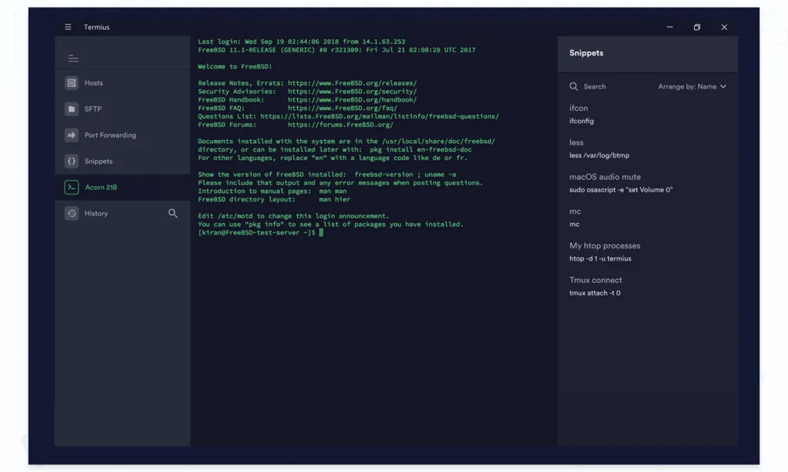This screenshot has width=788, height=472.
Task: Select the My htop processes snippet
Action: [605, 245]
